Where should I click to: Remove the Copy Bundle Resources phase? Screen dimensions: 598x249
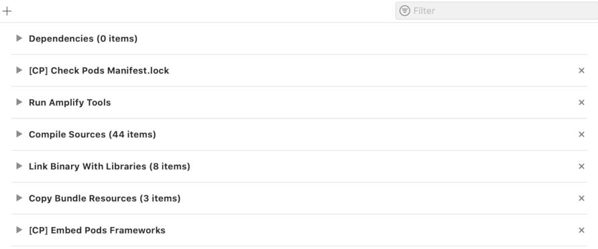[581, 198]
